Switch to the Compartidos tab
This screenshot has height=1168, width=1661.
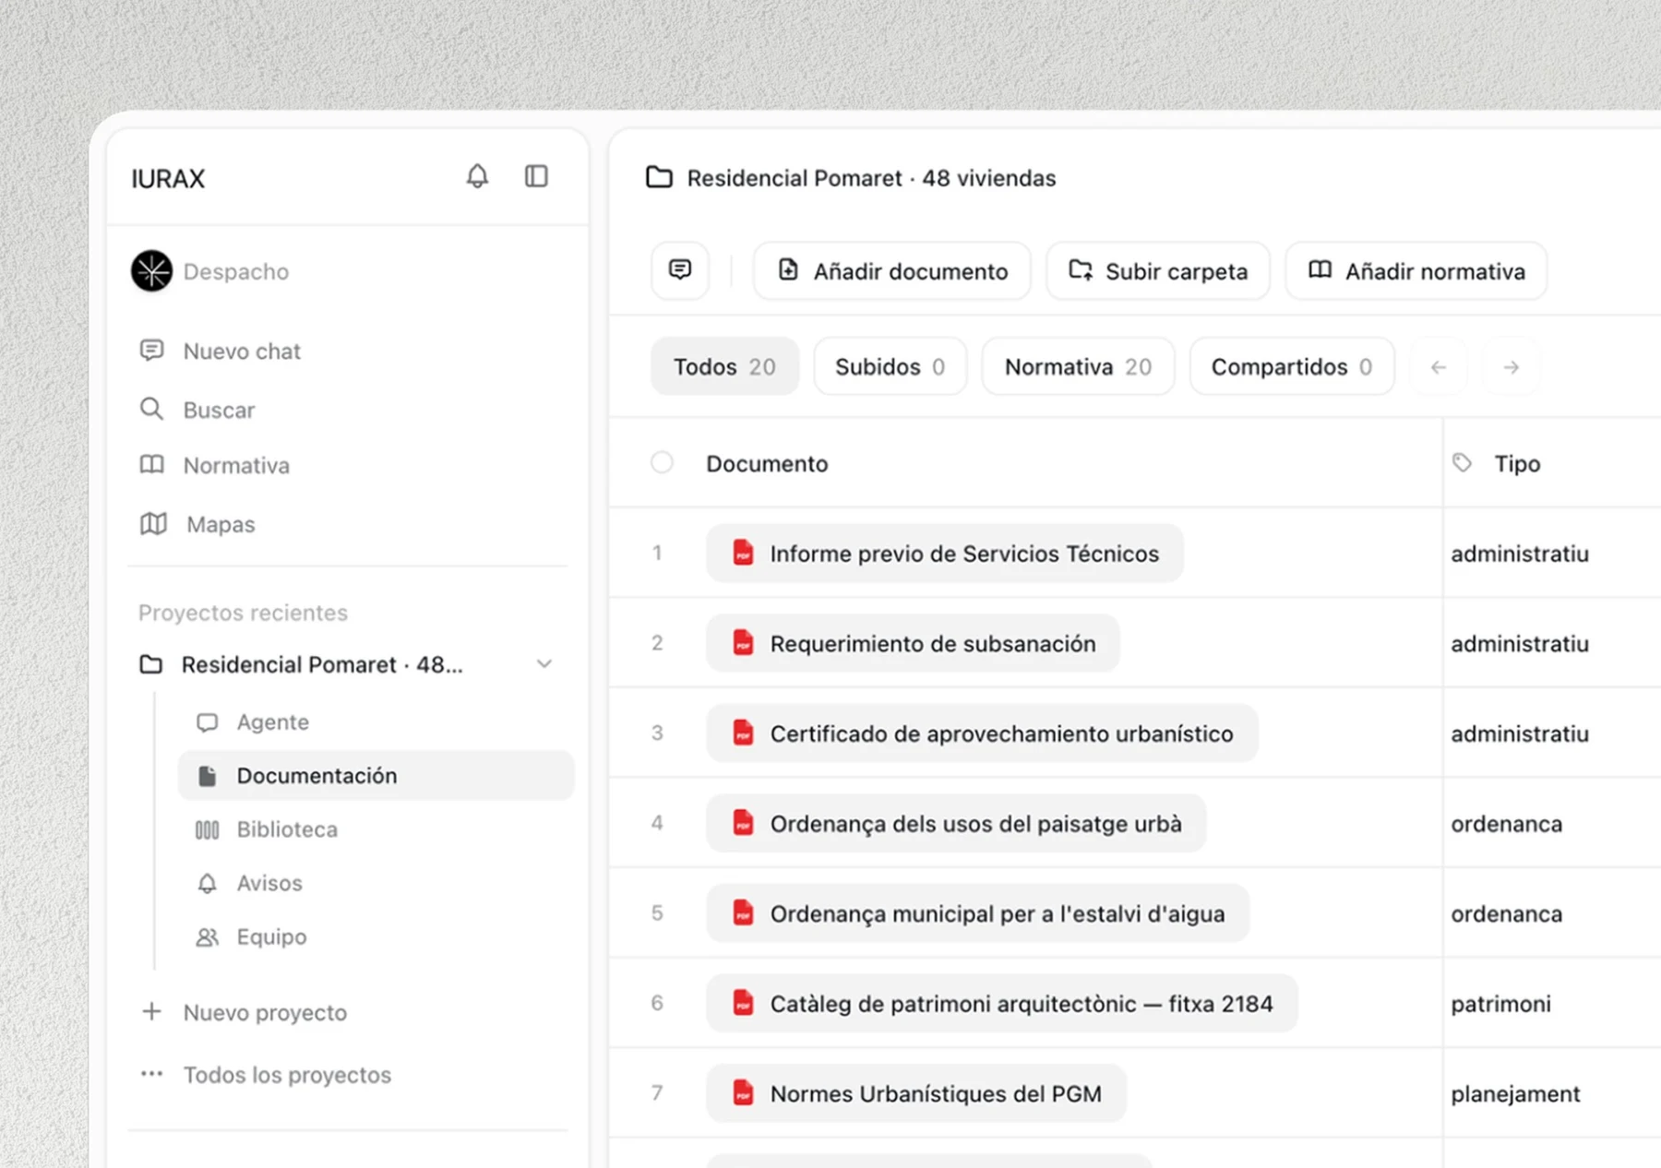coord(1292,367)
